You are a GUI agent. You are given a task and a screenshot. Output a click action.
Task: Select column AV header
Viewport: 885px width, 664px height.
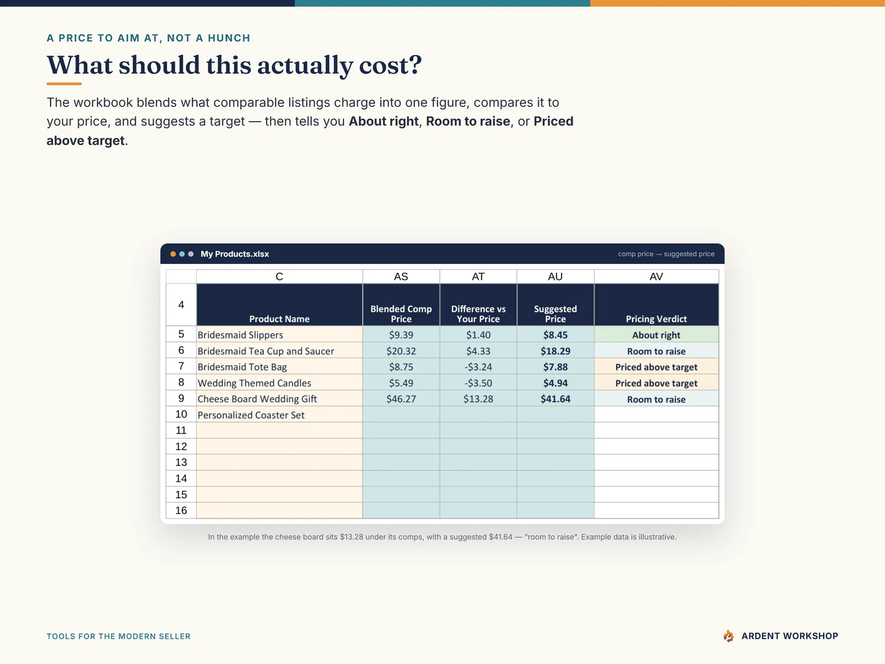(657, 277)
